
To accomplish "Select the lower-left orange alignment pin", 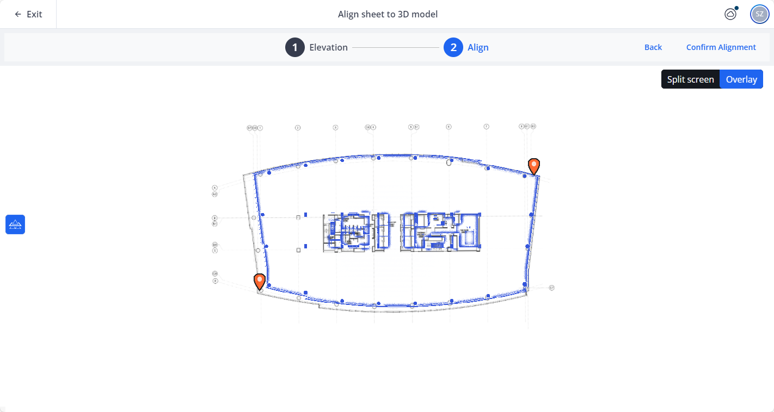I will point(260,280).
